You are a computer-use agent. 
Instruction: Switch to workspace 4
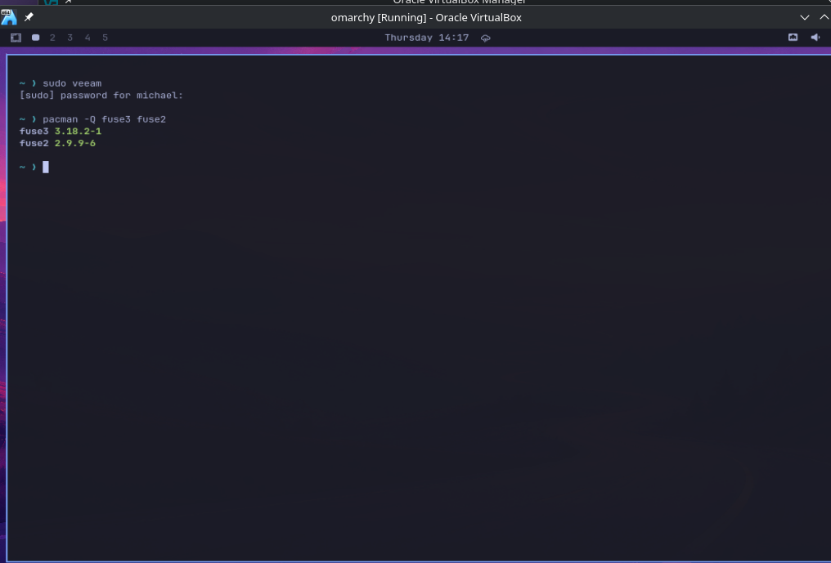(88, 38)
